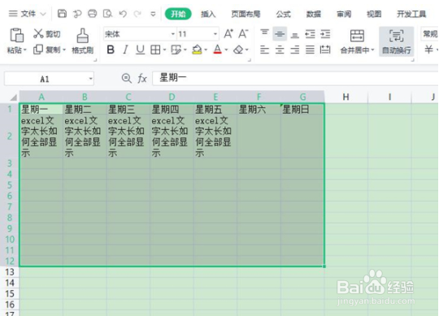Select row 13 header

(x=10, y=272)
